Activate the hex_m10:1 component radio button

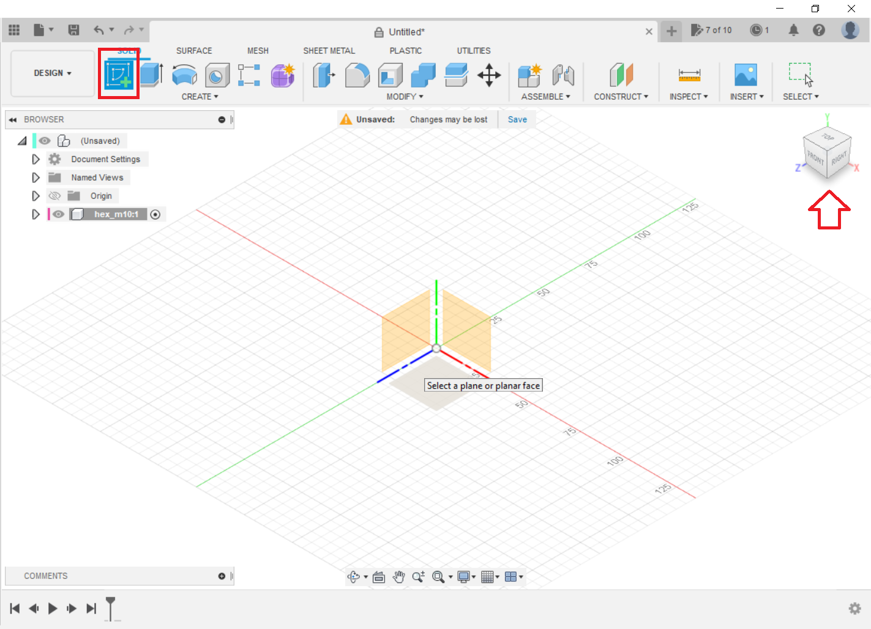click(x=155, y=214)
